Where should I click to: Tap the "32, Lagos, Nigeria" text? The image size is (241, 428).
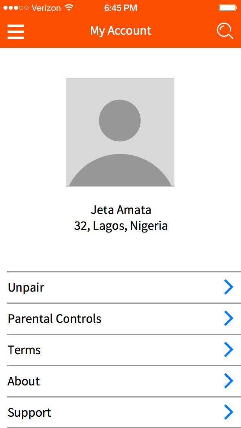tap(121, 226)
